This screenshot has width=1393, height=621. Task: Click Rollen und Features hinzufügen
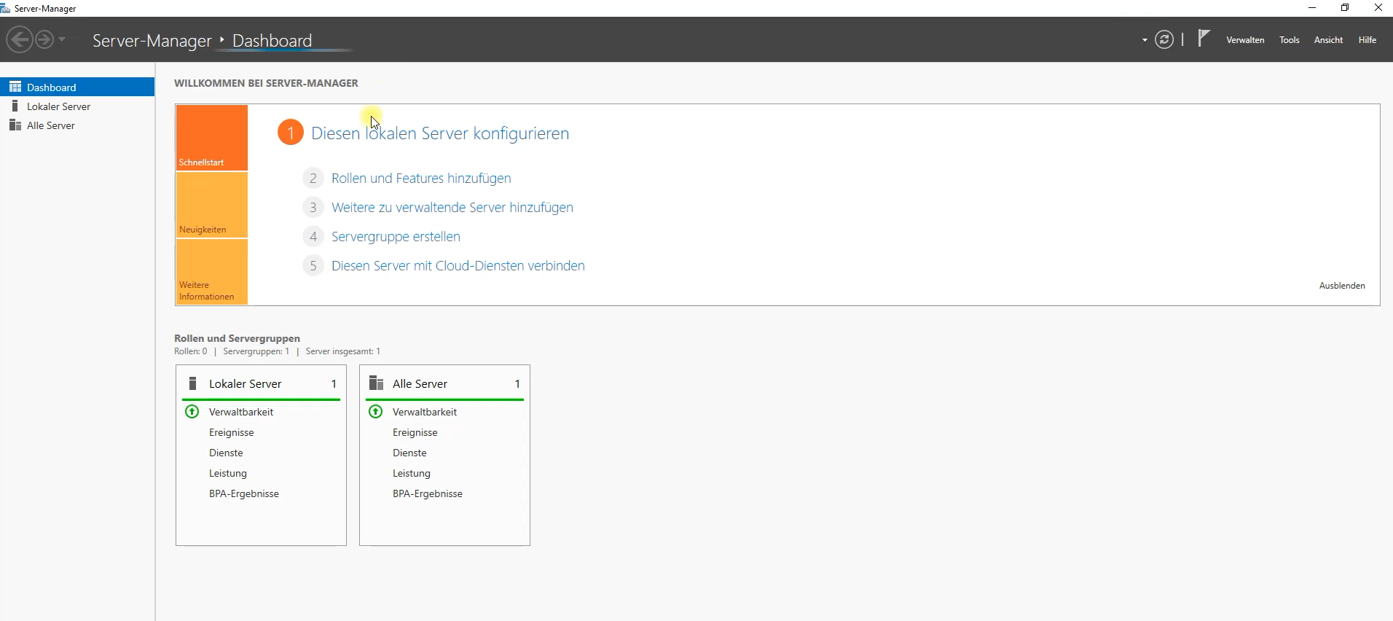click(421, 179)
